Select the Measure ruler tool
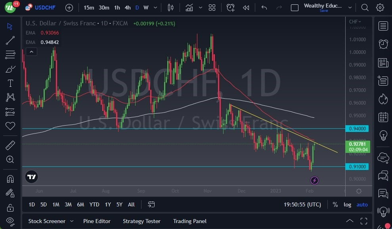The image size is (392, 229). tap(10, 145)
